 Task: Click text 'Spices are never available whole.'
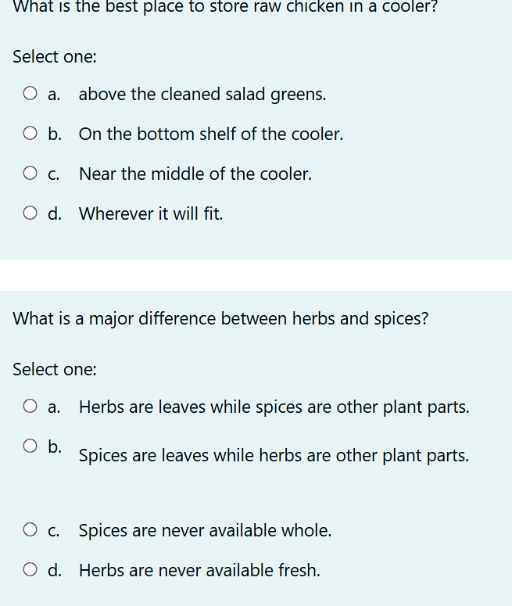tap(205, 530)
